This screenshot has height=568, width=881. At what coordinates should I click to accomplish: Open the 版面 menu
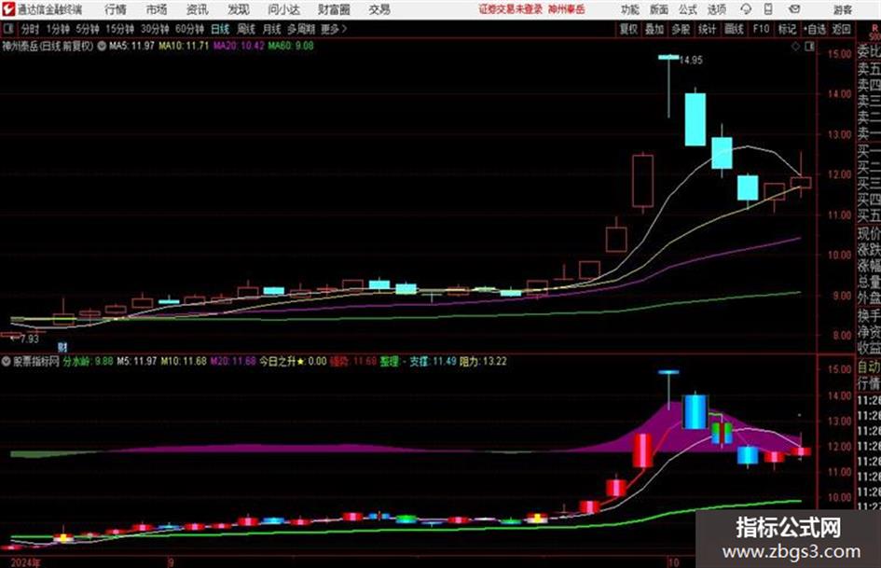[x=659, y=9]
